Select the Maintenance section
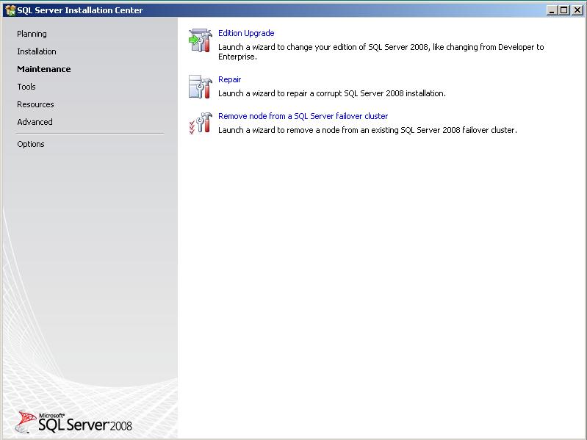 tap(44, 69)
